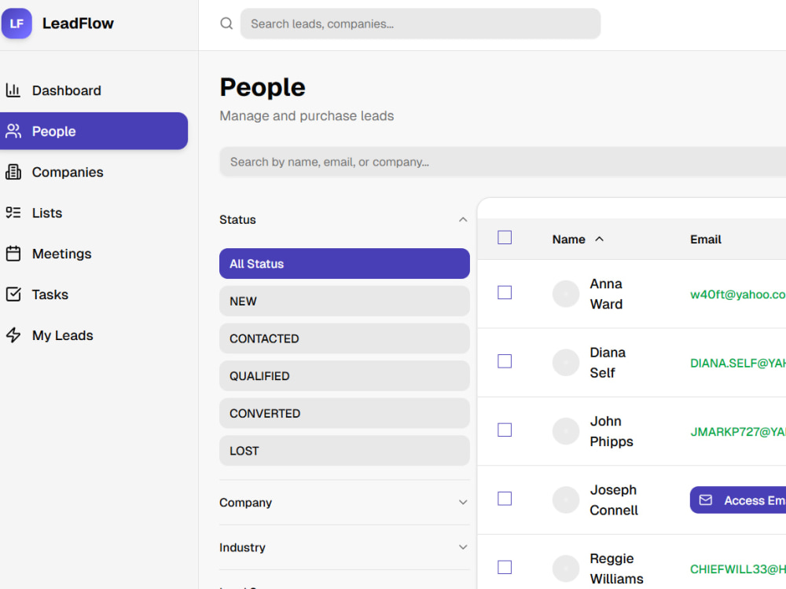
Task: Click the magnifier search icon in top bar
Action: tap(226, 24)
